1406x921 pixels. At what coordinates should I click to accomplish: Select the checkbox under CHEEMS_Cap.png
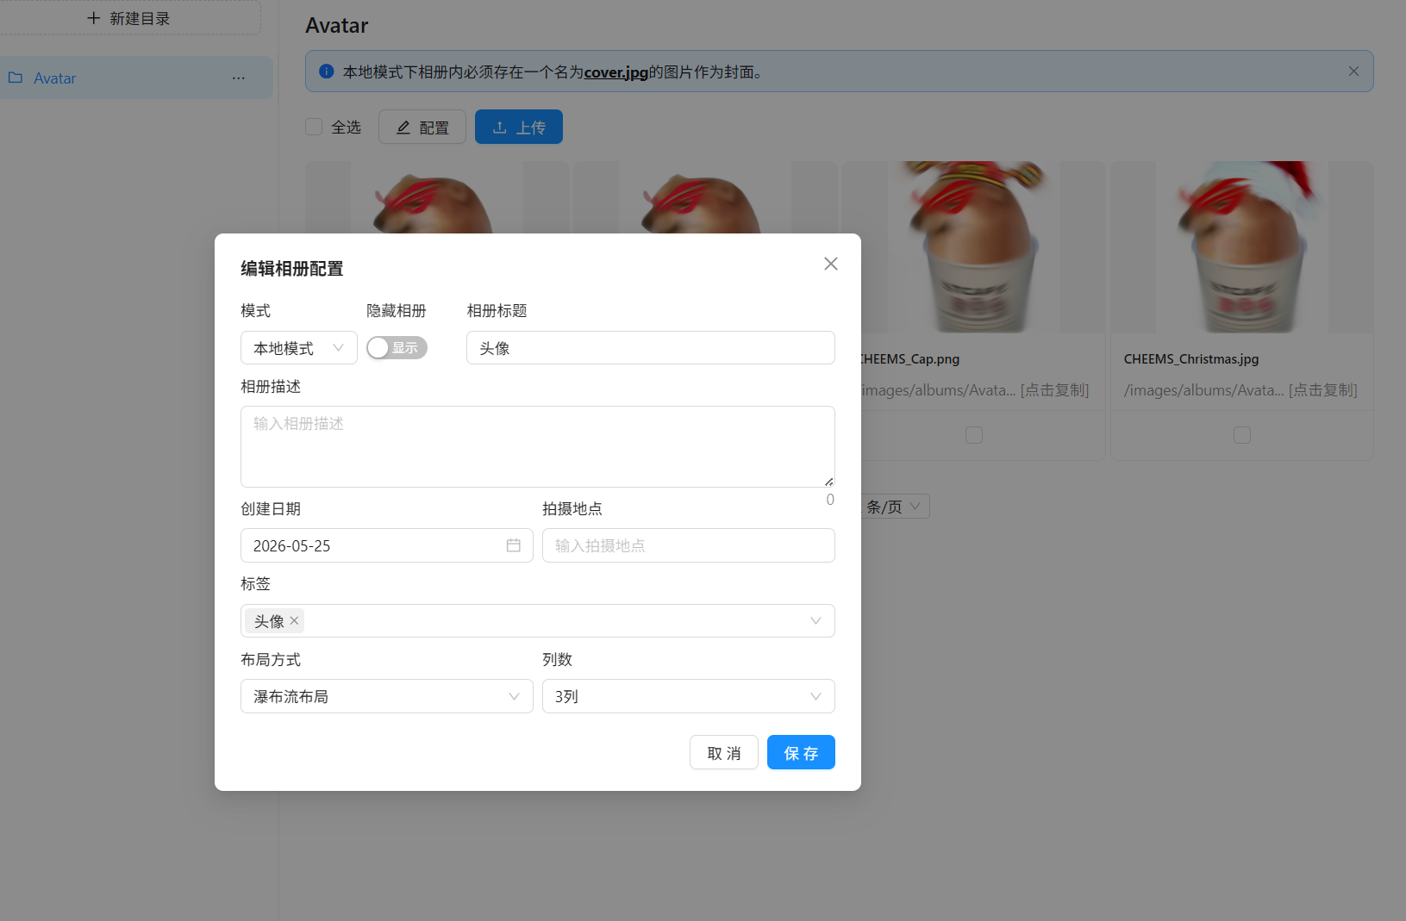tap(974, 435)
